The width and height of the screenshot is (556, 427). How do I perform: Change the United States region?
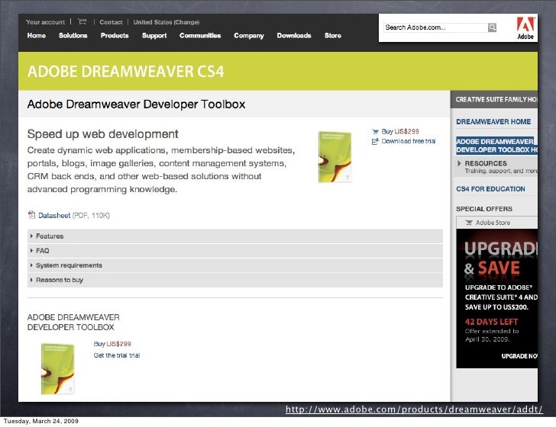pos(166,22)
